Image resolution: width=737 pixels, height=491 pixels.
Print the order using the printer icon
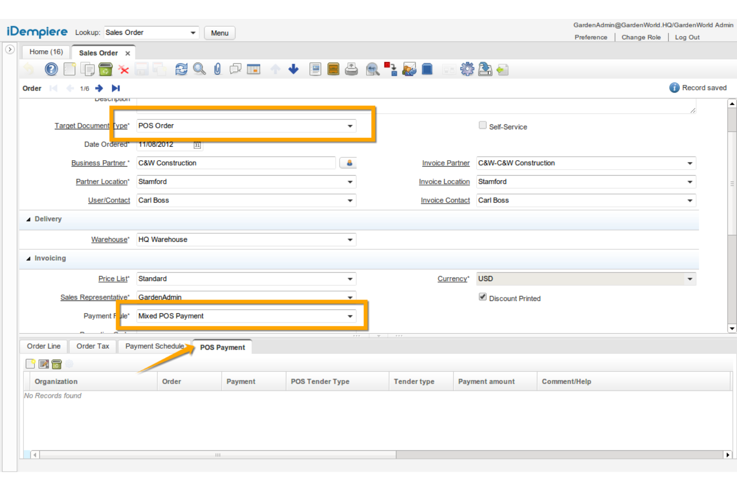tap(351, 69)
